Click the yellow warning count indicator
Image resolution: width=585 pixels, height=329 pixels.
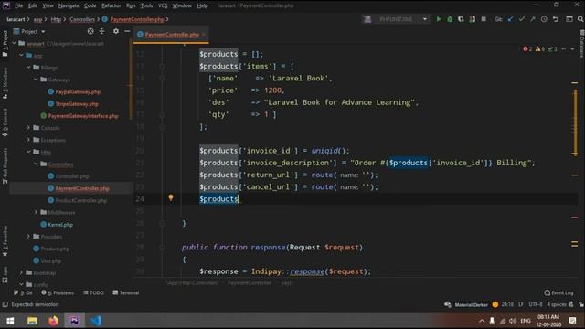coord(540,48)
